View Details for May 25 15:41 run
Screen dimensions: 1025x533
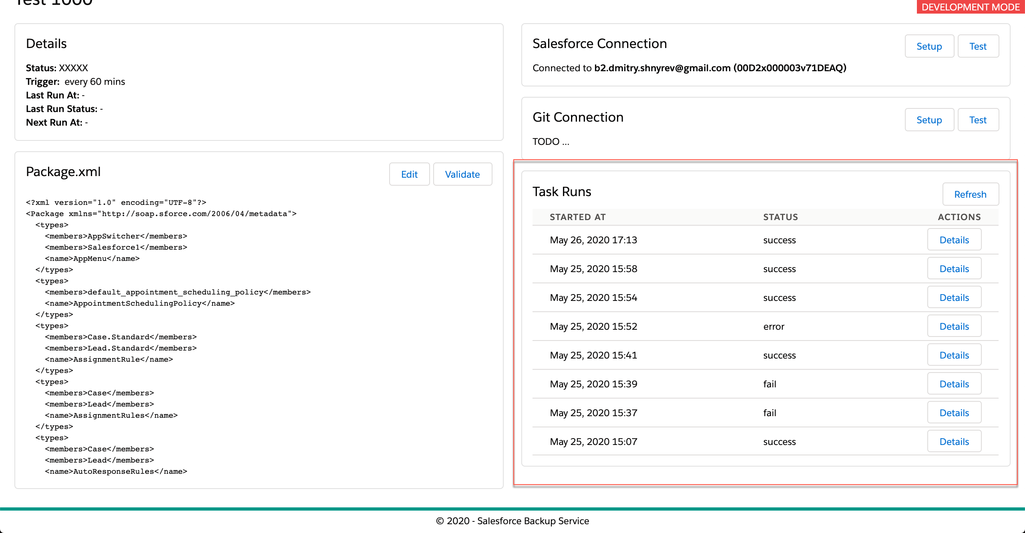(954, 355)
